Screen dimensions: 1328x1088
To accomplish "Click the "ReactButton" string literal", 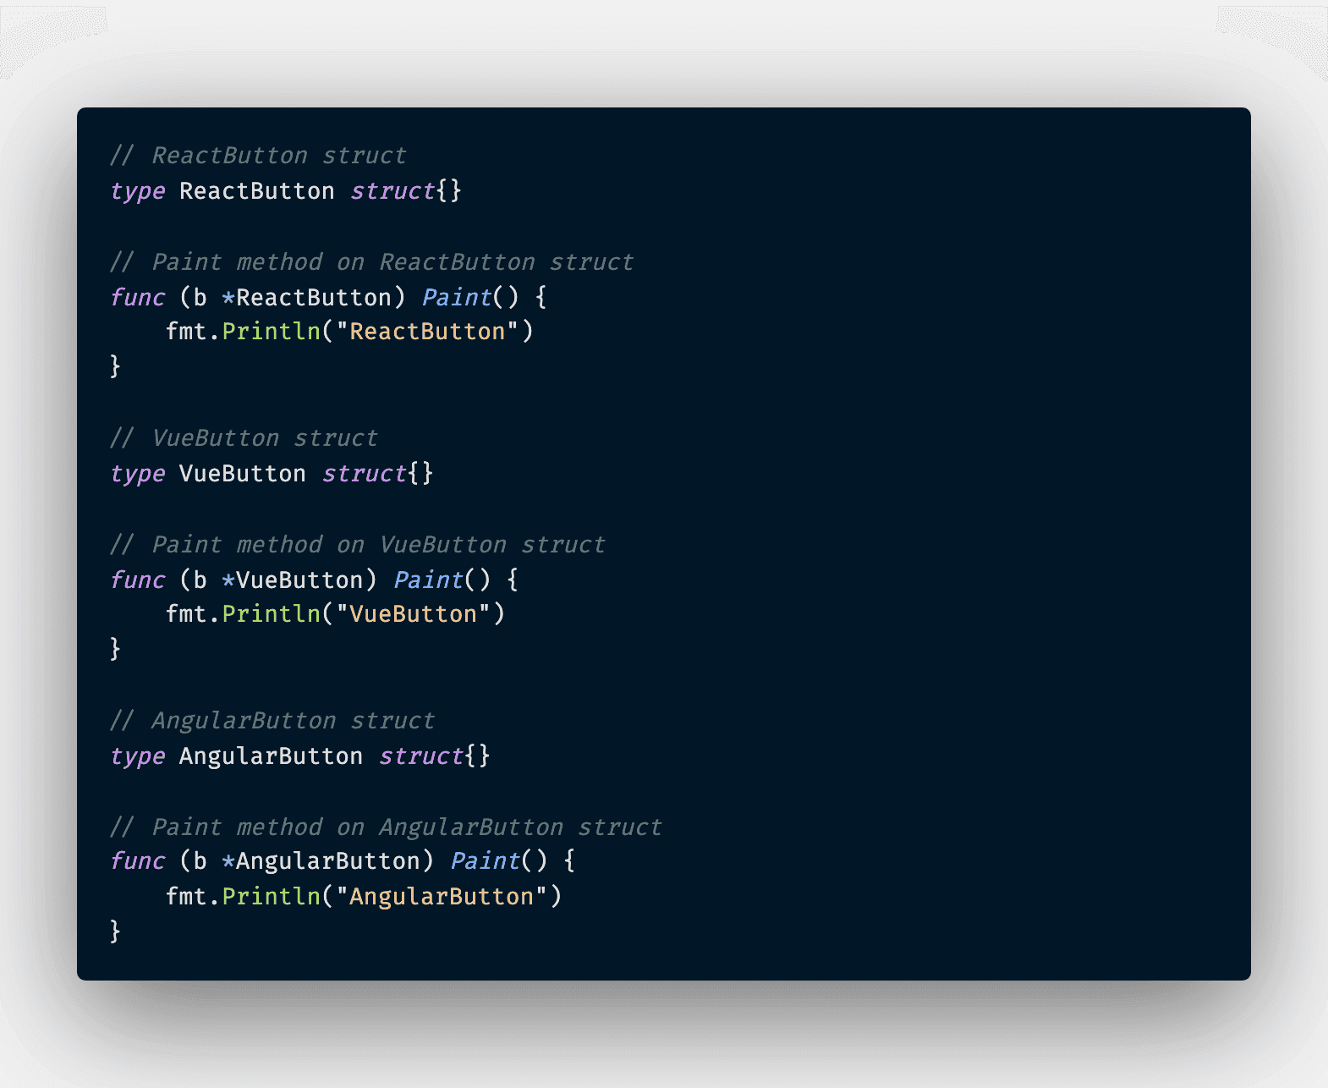I will 427,332.
